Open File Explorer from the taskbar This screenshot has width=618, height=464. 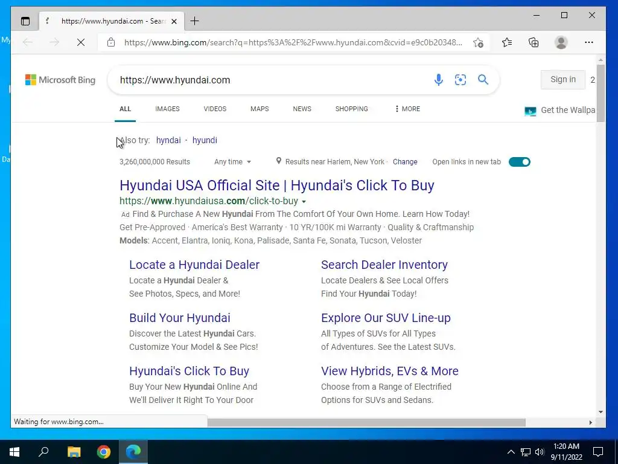[x=74, y=452]
